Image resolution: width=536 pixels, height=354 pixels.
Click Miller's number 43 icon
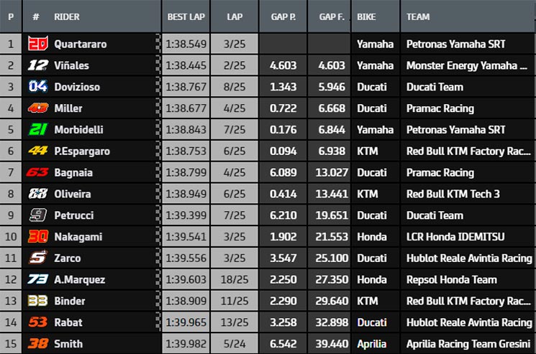point(37,108)
